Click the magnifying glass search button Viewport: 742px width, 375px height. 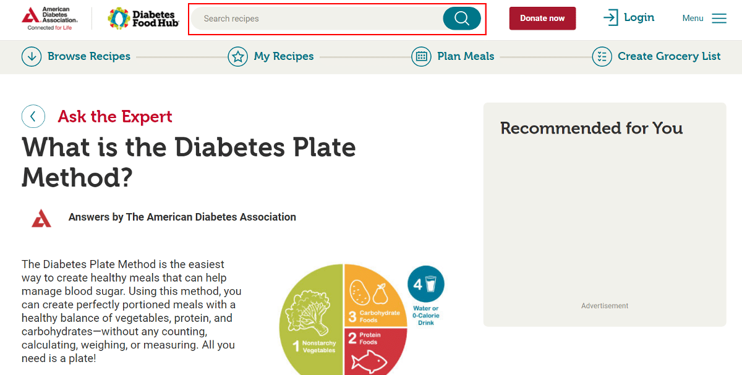[461, 19]
